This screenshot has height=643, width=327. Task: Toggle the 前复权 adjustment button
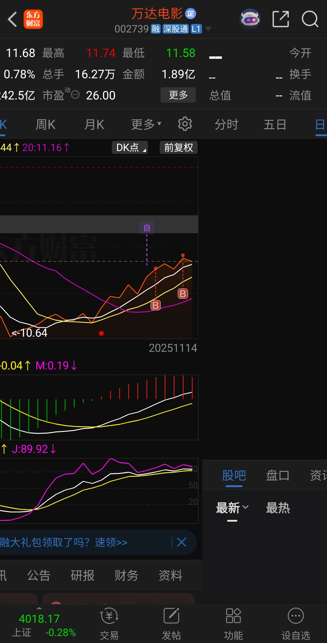click(179, 147)
